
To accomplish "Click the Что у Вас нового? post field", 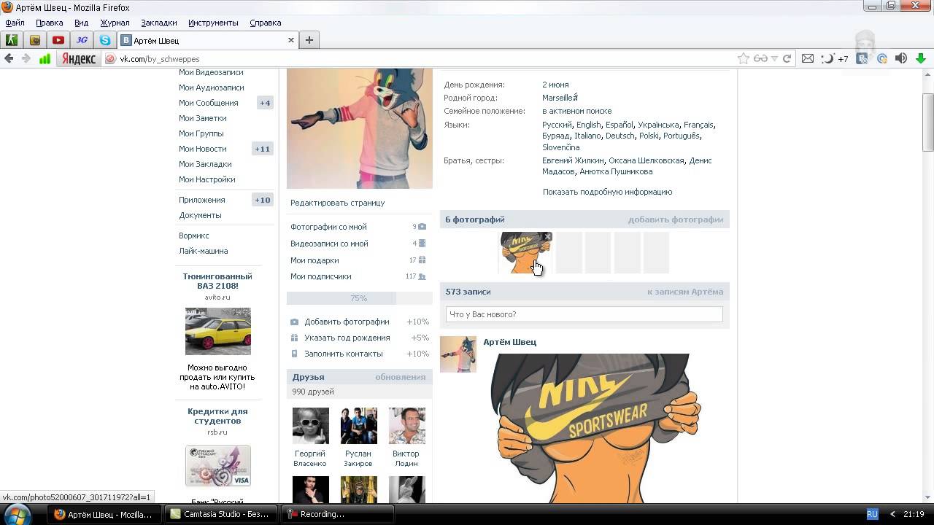I will [584, 314].
